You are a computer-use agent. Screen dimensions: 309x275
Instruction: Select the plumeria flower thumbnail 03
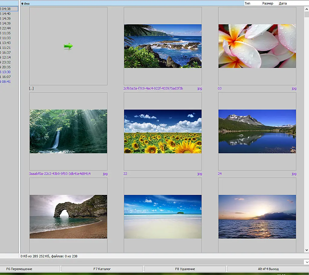click(x=257, y=46)
